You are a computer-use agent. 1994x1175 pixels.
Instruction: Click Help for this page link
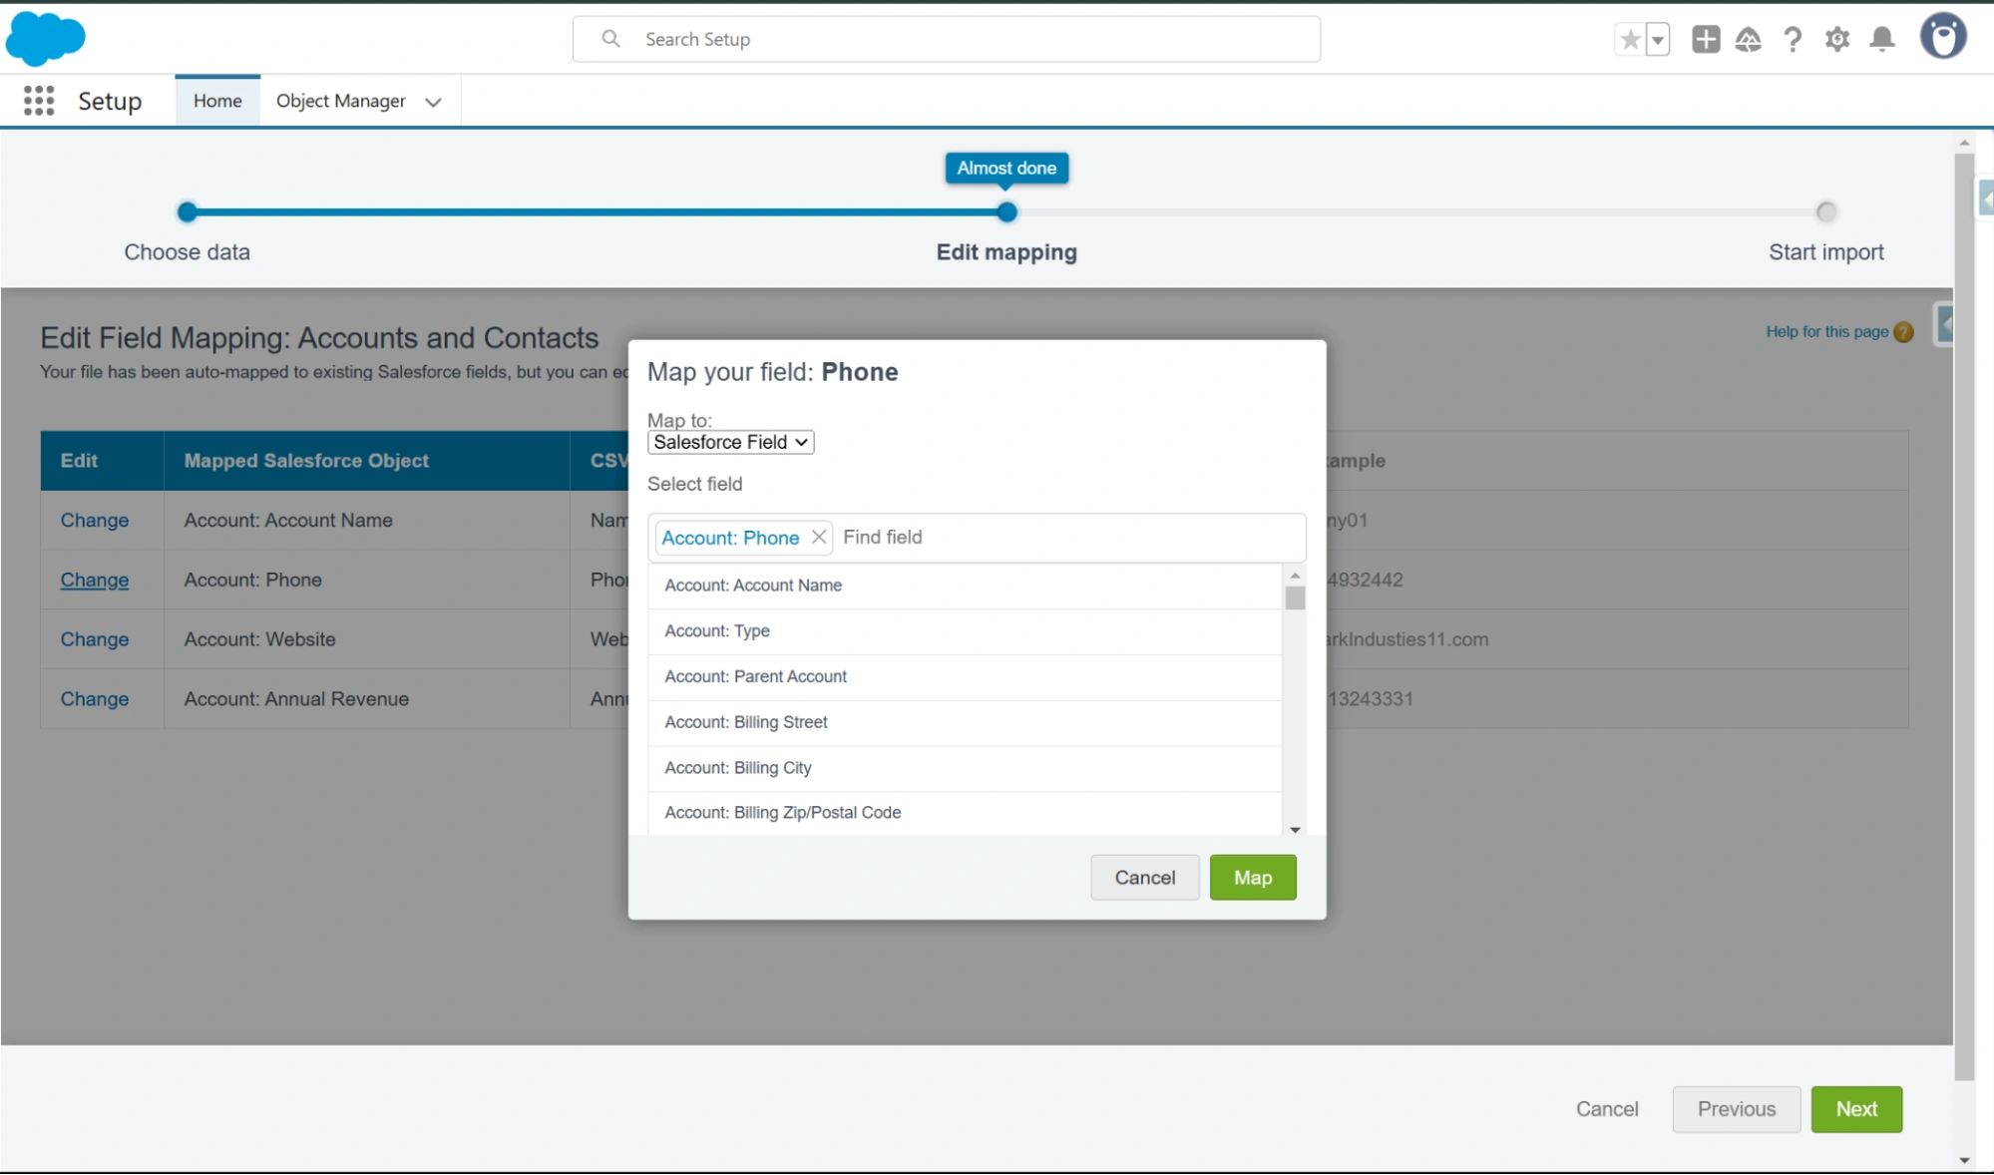(x=1826, y=332)
